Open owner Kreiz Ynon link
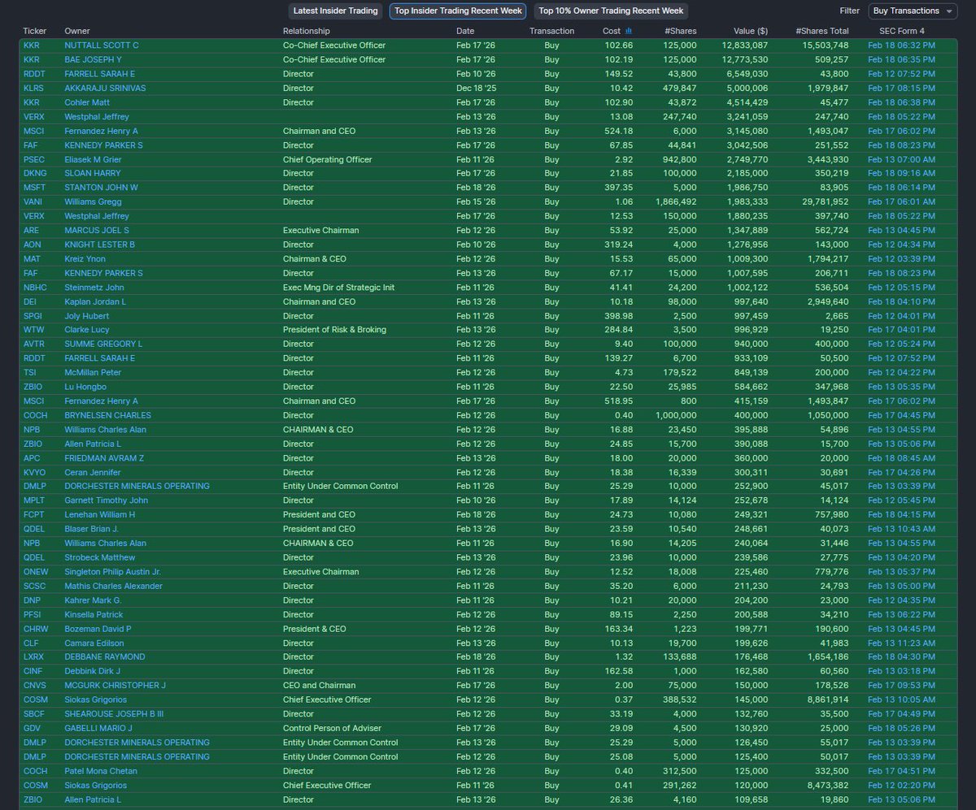976x810 pixels. 84,258
